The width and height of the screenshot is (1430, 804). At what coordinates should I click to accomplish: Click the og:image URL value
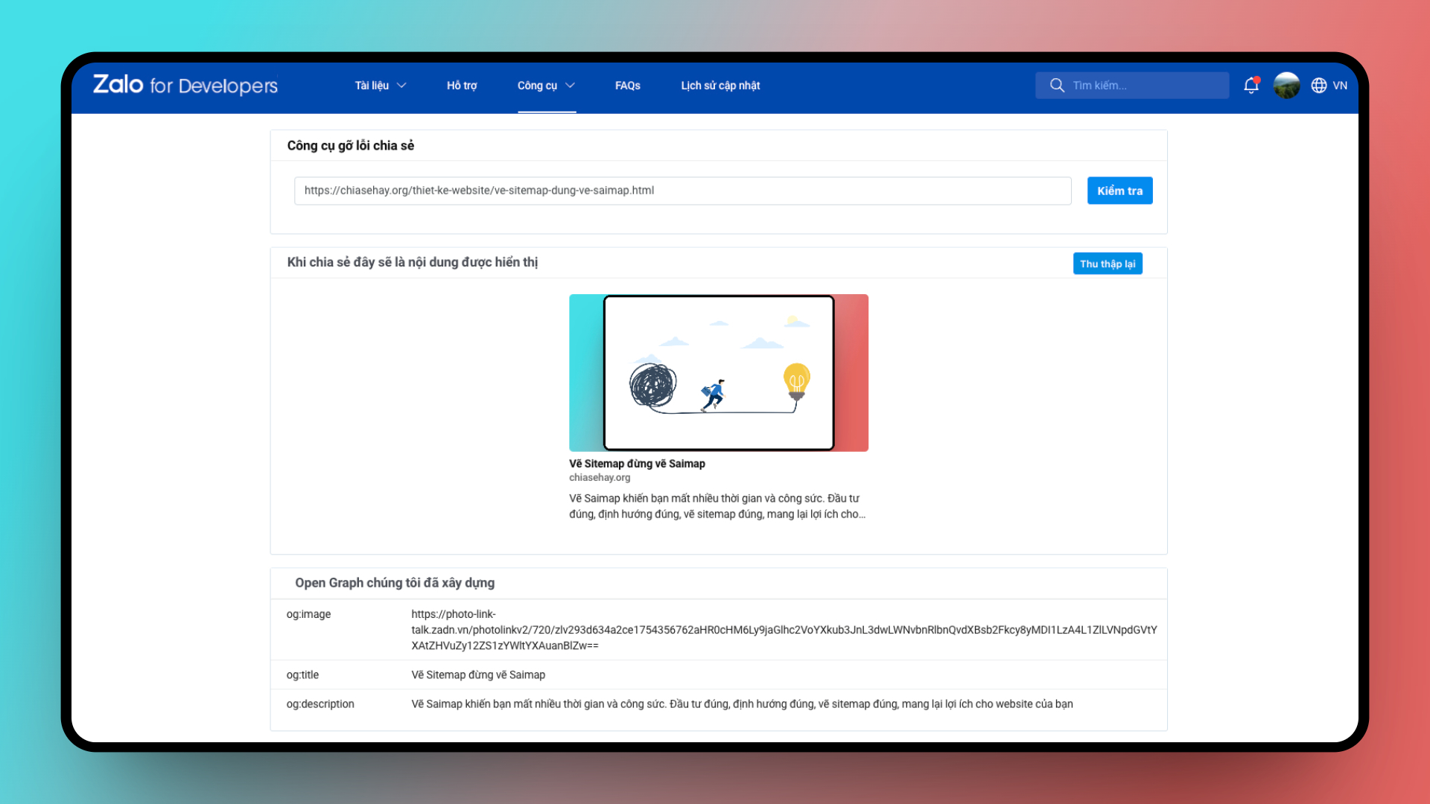(784, 630)
